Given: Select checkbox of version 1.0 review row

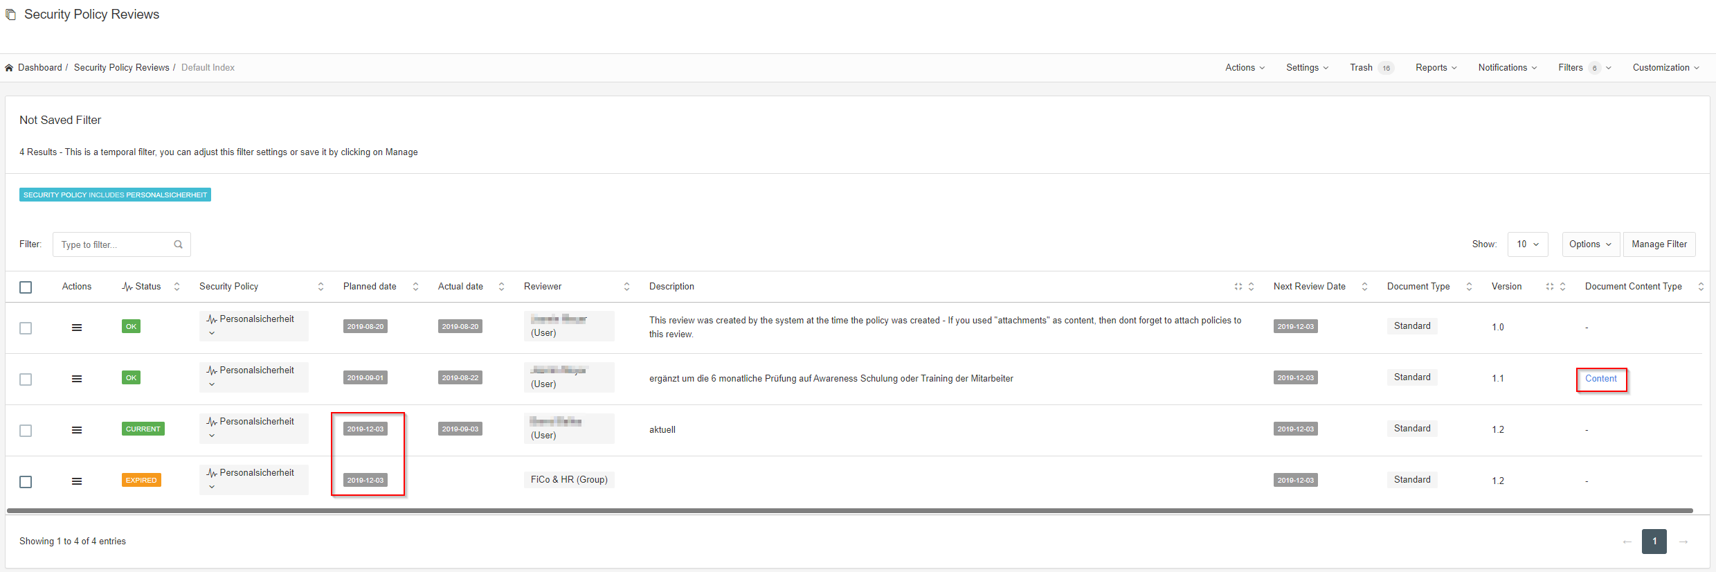Looking at the screenshot, I should 26,328.
